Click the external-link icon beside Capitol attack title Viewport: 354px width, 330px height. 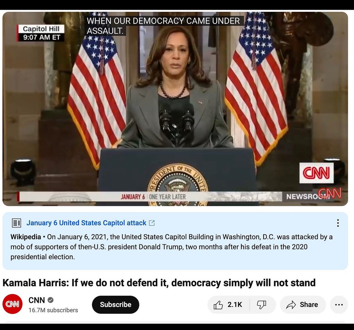(152, 223)
